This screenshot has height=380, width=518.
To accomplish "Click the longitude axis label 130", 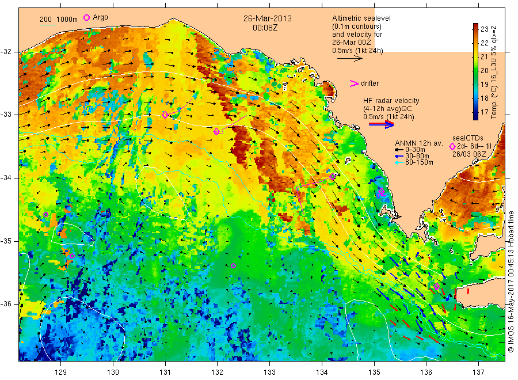I will click(x=113, y=373).
